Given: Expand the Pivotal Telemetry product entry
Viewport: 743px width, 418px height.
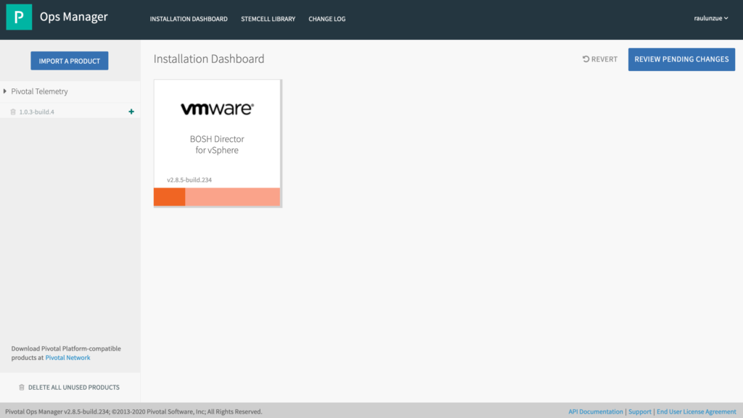Looking at the screenshot, I should click(x=5, y=91).
